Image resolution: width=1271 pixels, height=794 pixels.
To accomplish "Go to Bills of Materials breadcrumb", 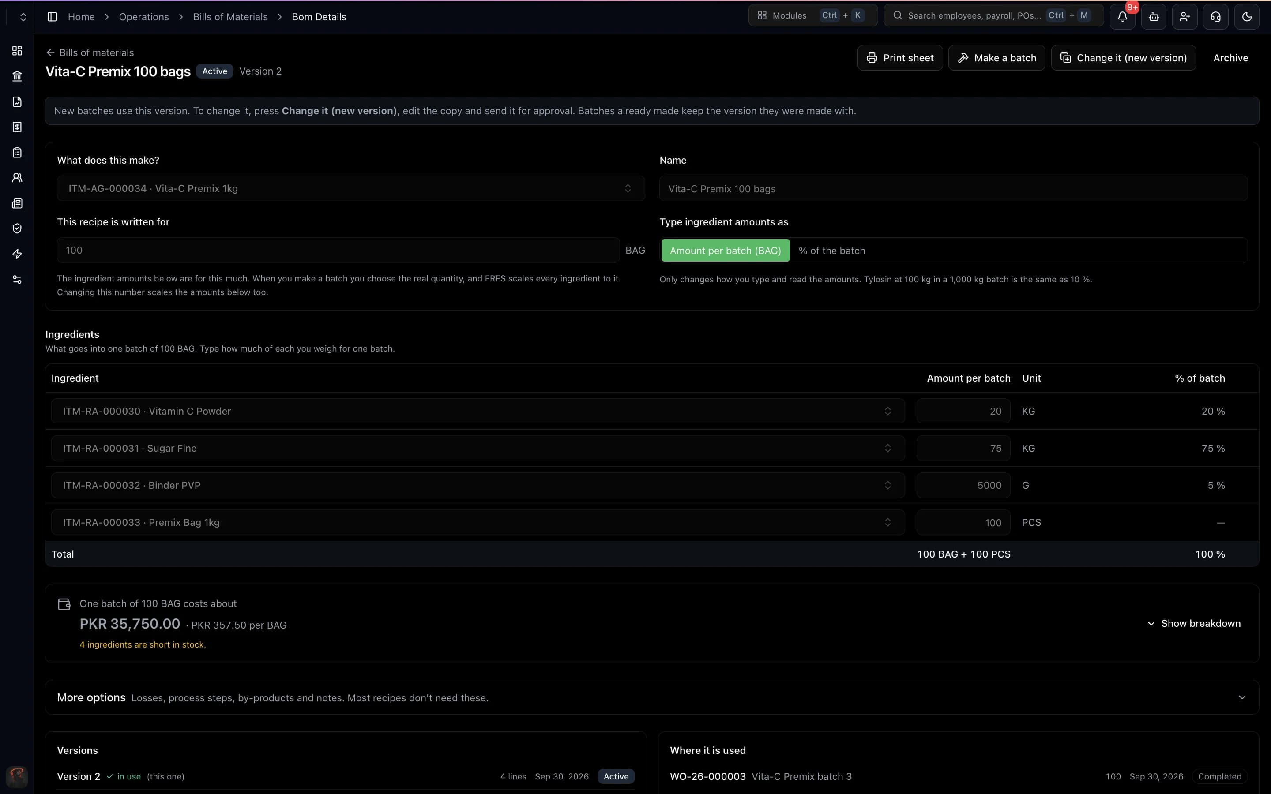I will (x=230, y=17).
